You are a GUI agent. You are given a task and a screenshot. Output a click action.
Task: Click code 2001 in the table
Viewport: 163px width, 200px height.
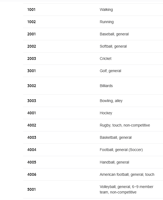click(31, 34)
